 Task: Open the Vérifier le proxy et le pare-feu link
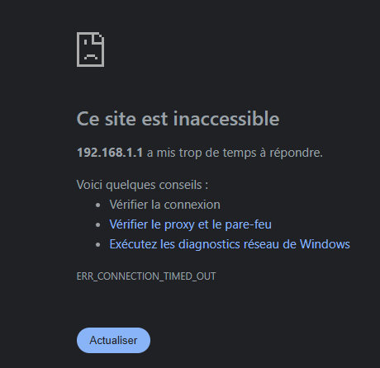tap(190, 224)
